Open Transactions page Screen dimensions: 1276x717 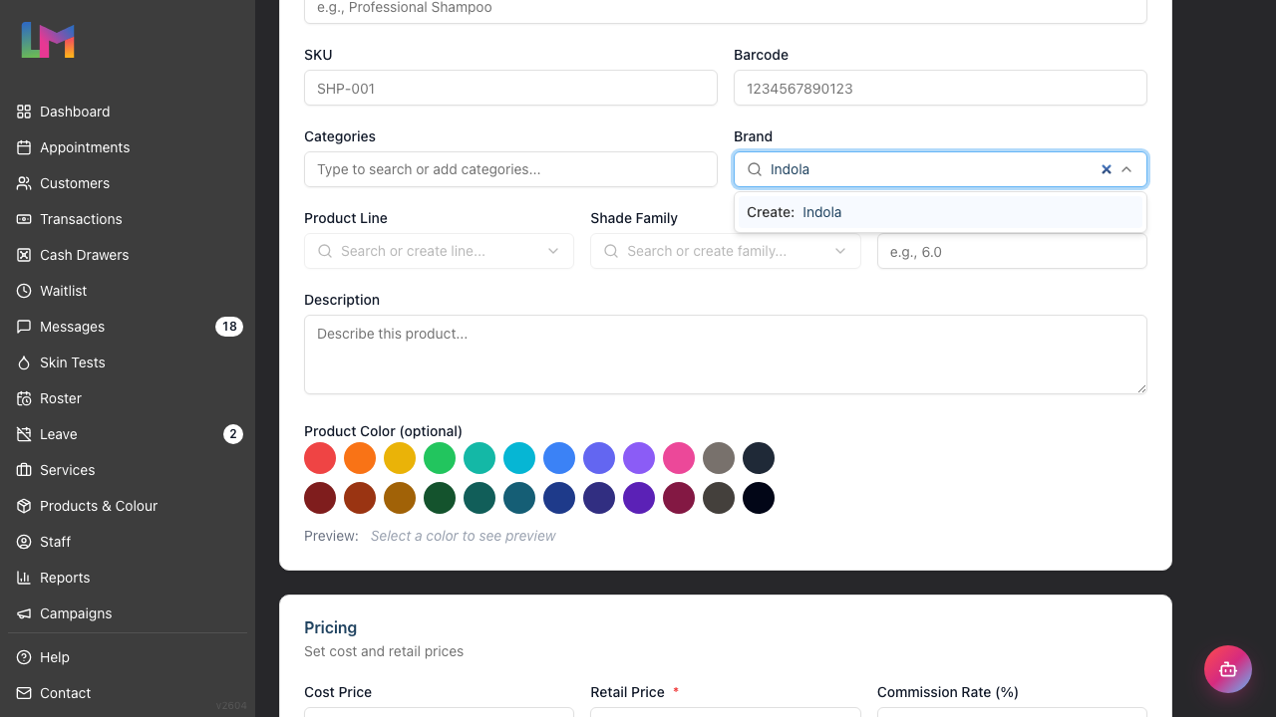point(128,219)
